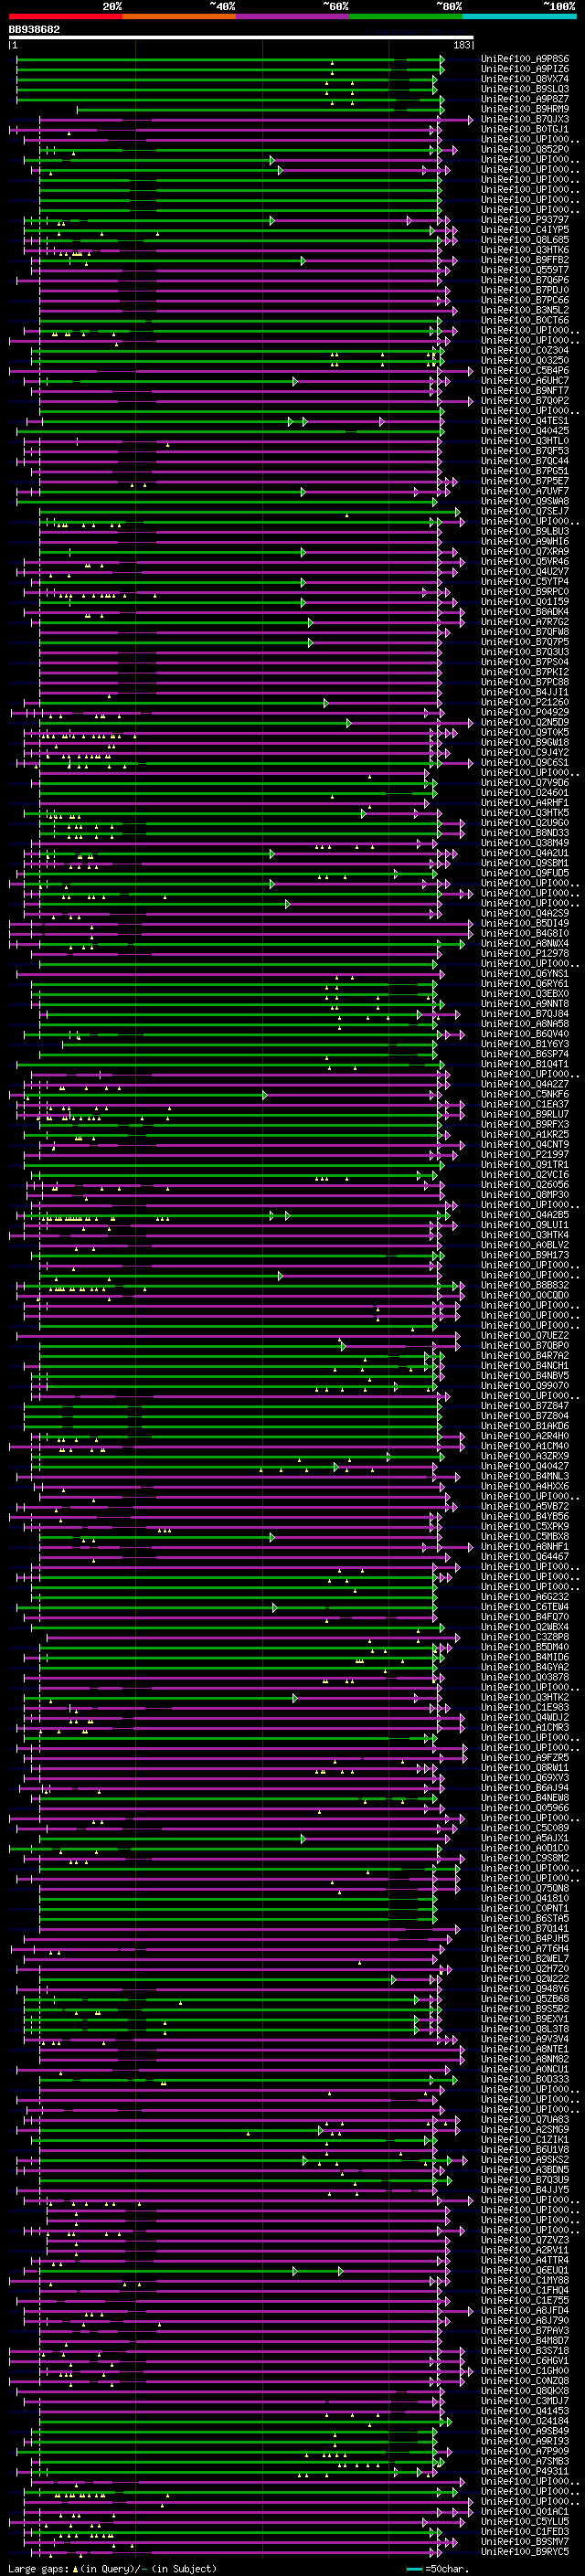Select the UniRef100_Q03250 label
This screenshot has height=2576, width=585.
pos(525,361)
